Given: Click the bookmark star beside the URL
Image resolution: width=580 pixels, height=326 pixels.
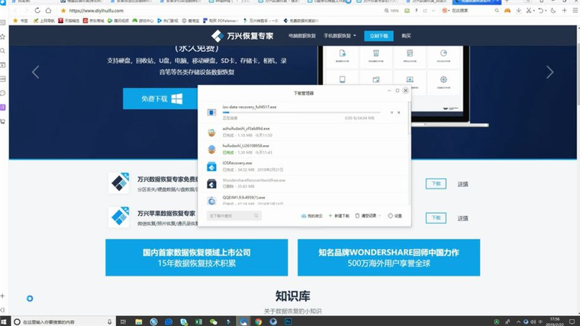Looking at the screenshot, I should 63,11.
